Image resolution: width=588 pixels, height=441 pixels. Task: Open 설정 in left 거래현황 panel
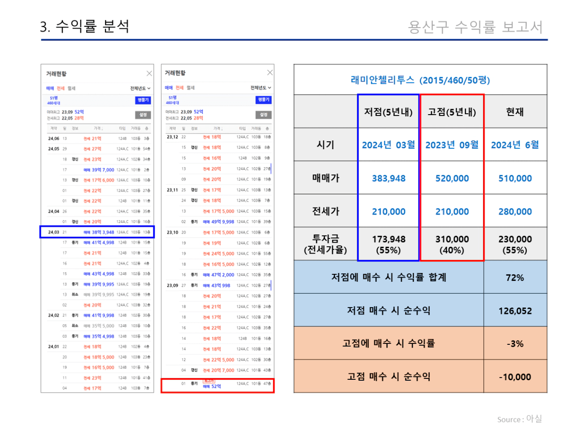tap(143, 115)
